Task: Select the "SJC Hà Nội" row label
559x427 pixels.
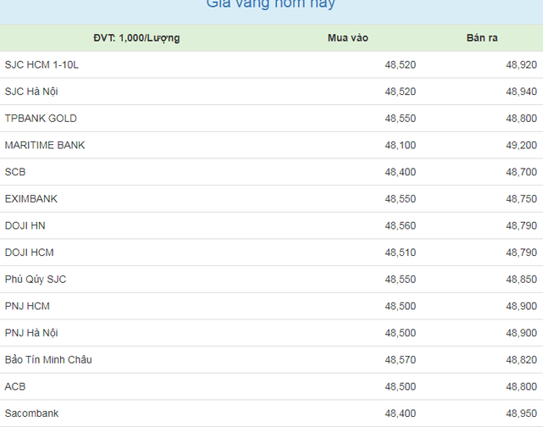Action: (x=31, y=91)
